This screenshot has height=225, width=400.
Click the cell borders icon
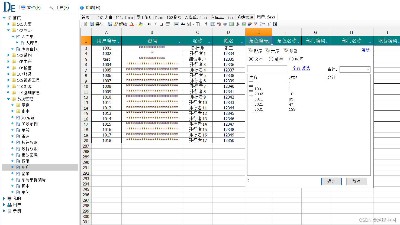click(x=198, y=24)
